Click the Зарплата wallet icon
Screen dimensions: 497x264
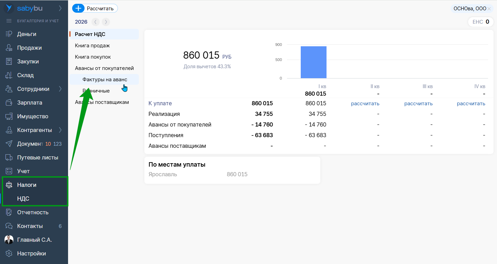(x=9, y=103)
